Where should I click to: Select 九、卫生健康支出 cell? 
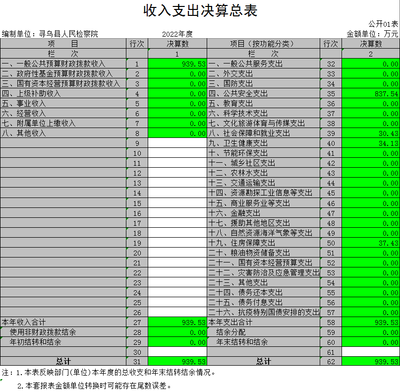[x=264, y=143]
